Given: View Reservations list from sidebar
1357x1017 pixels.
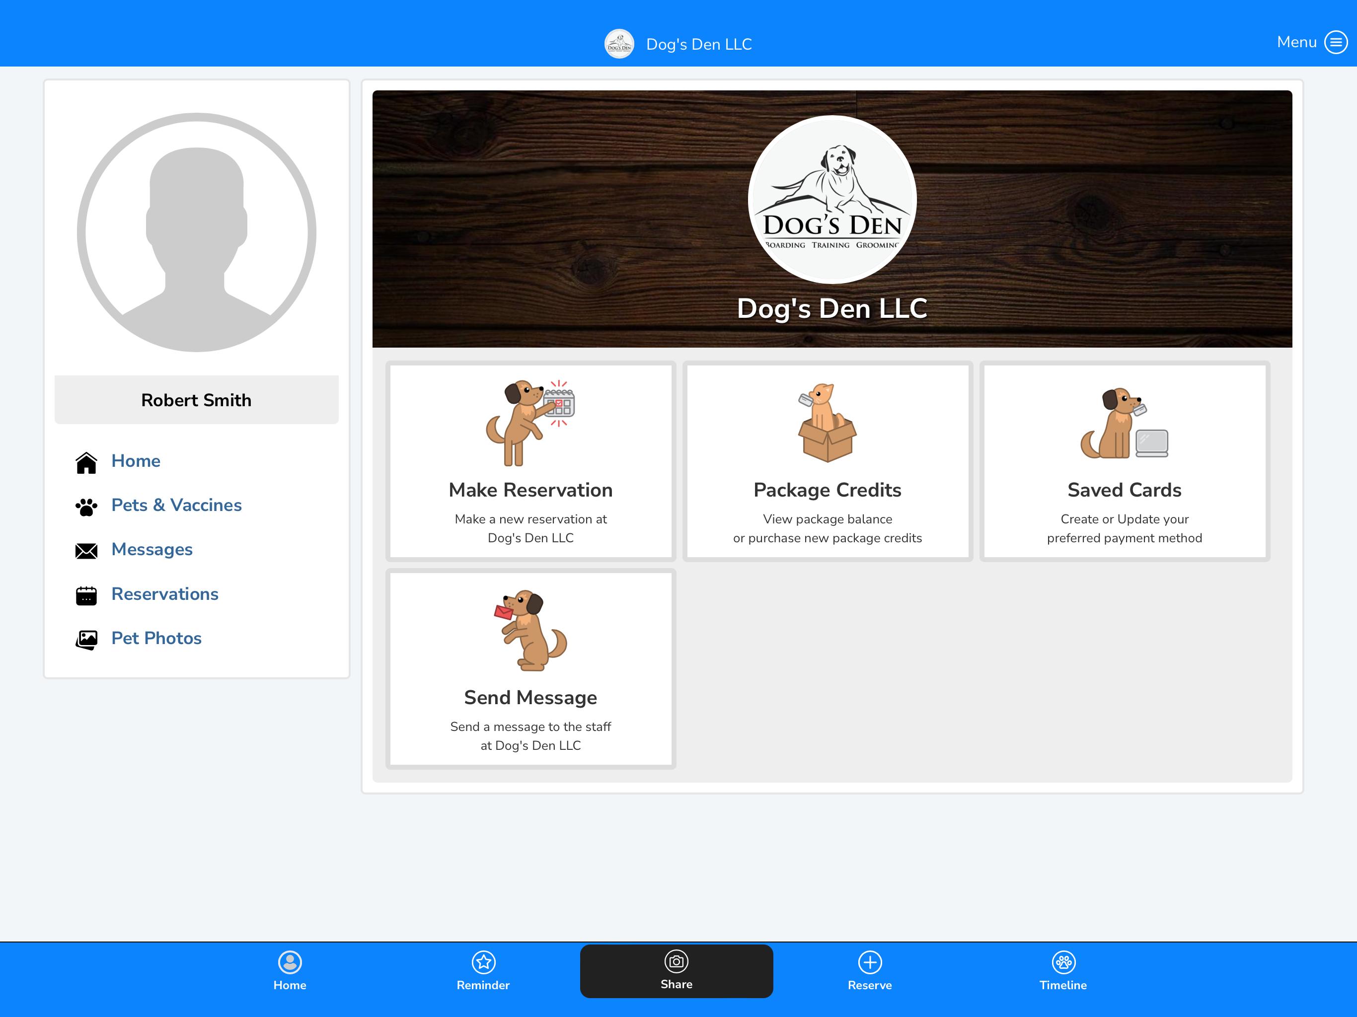Looking at the screenshot, I should (165, 594).
